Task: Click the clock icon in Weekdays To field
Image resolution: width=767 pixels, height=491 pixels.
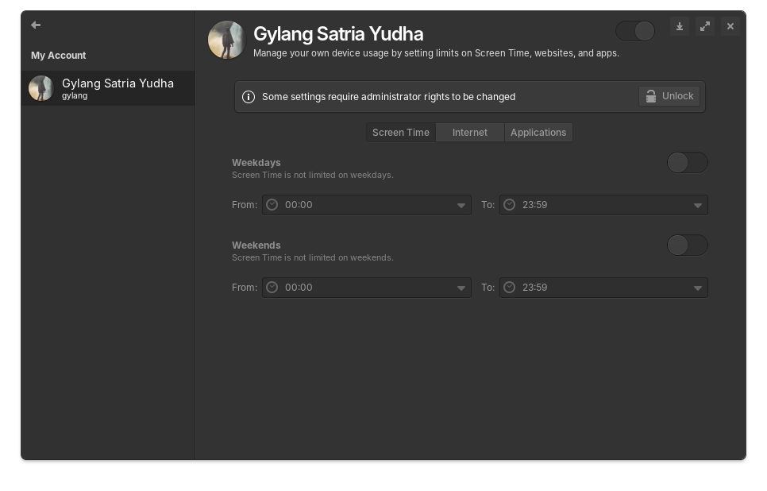Action: (510, 205)
